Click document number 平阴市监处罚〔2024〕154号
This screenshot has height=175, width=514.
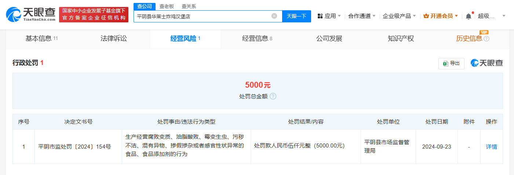(x=74, y=147)
